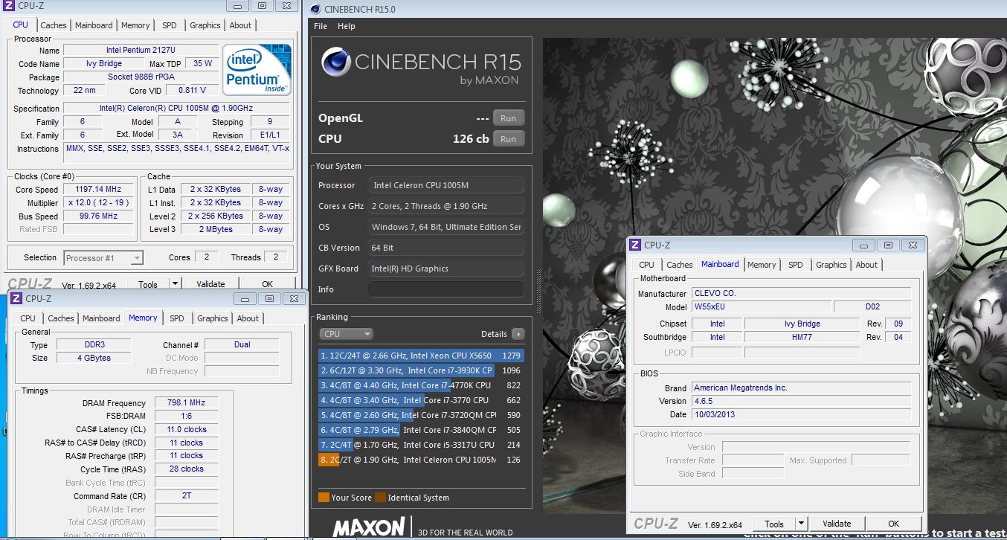Screen dimensions: 1007x540
Task: Click Validate in top CPU-Z window
Action: (210, 283)
